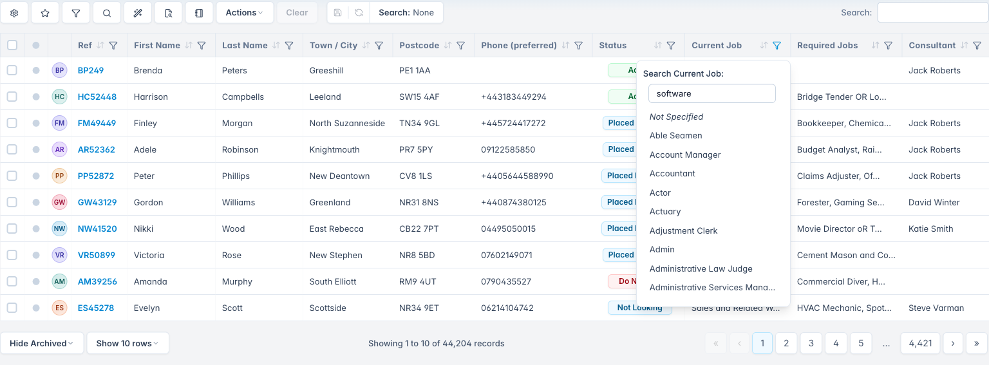
Task: Click the save search disk icon
Action: pos(338,13)
